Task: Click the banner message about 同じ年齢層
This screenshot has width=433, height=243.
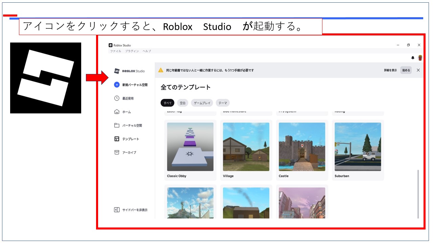Action: coord(210,70)
